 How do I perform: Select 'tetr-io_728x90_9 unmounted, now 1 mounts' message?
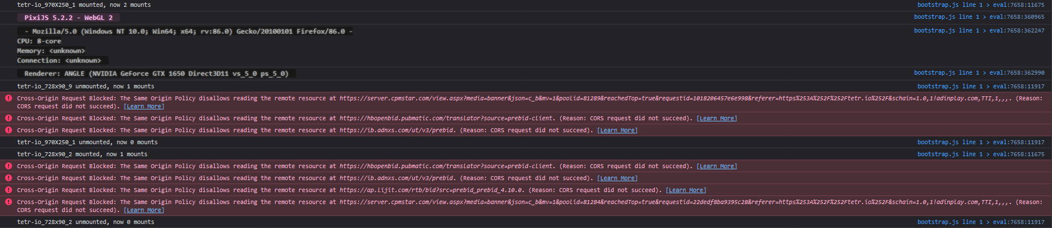[86, 87]
